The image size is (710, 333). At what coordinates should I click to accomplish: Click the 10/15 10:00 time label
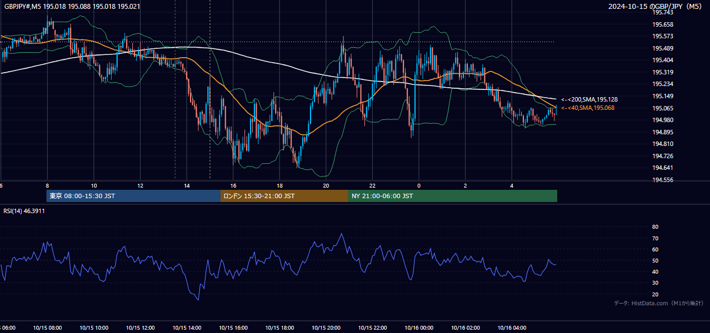[x=94, y=327]
